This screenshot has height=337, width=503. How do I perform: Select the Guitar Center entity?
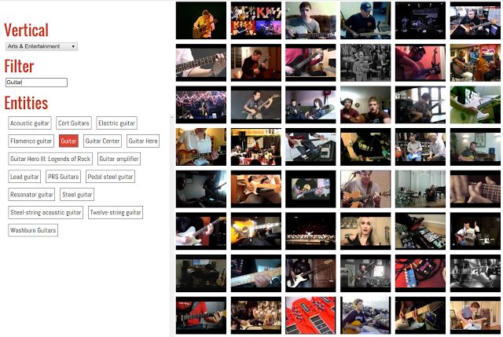(102, 141)
